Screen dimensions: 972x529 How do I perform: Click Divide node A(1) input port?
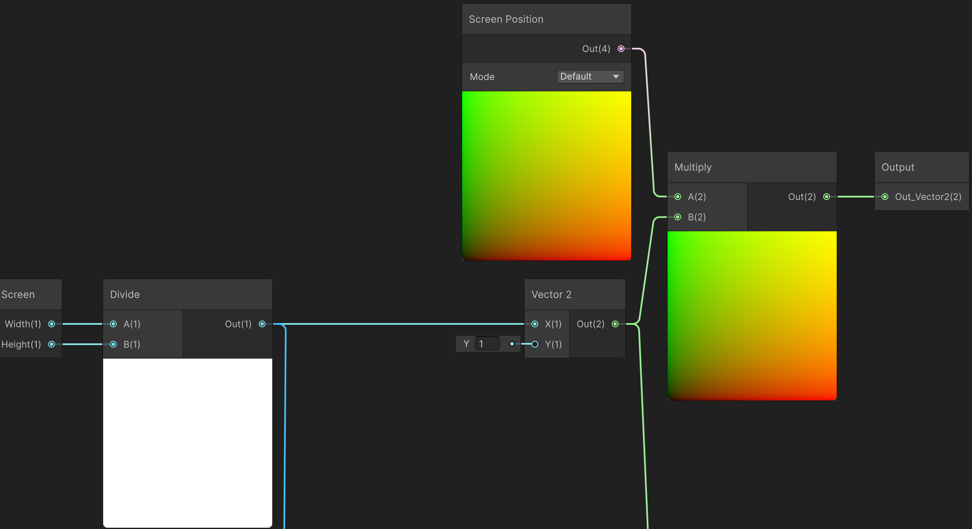click(x=113, y=324)
